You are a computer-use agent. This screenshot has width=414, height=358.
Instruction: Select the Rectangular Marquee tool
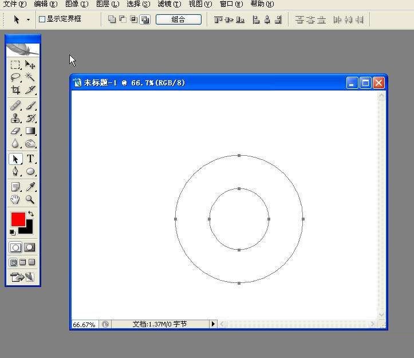15,65
